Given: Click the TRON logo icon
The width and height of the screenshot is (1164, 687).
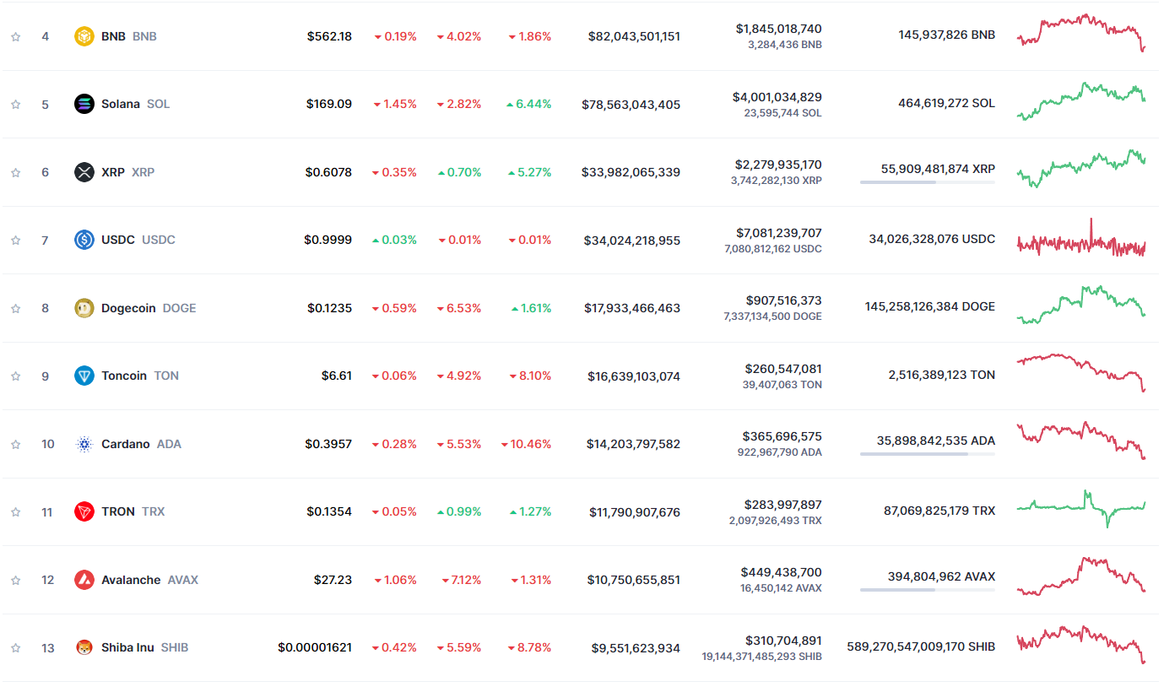Looking at the screenshot, I should (x=84, y=511).
